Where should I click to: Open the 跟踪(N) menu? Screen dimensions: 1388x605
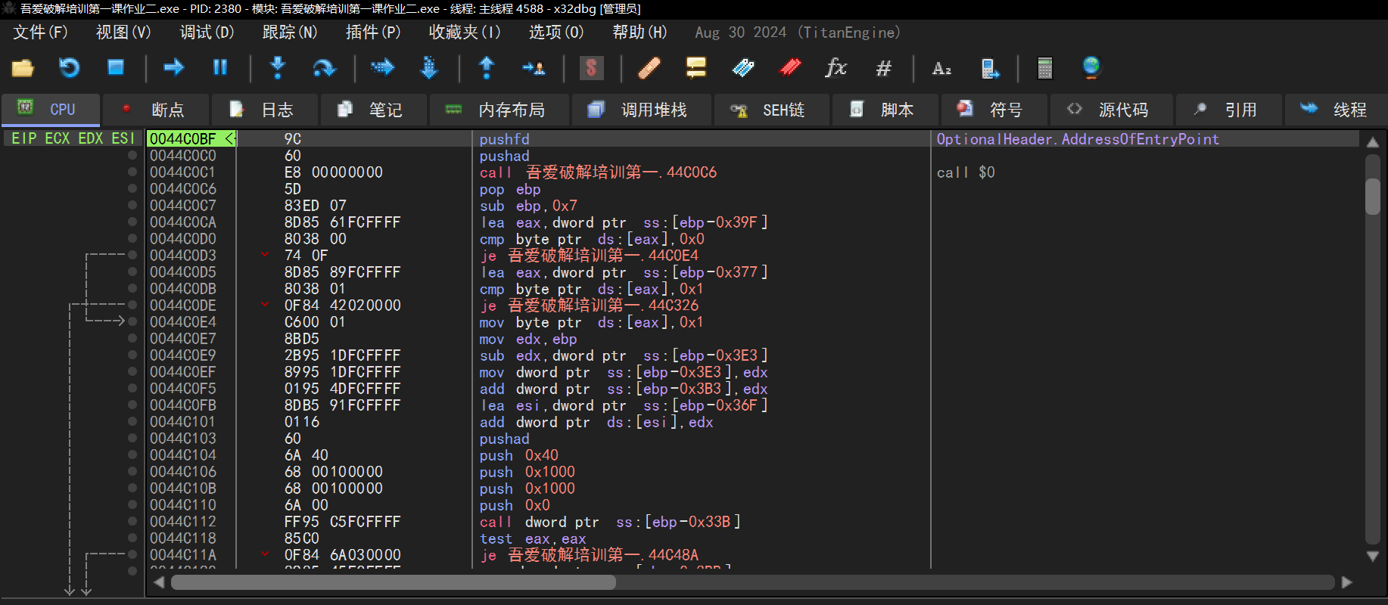tap(290, 33)
